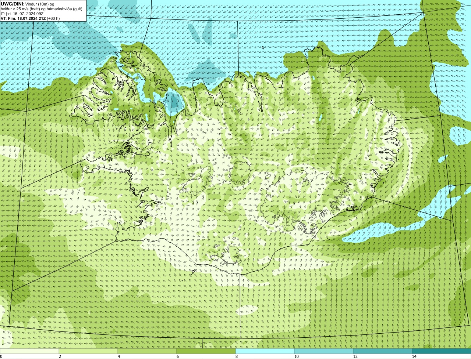Click the scale label "10"

296,356
